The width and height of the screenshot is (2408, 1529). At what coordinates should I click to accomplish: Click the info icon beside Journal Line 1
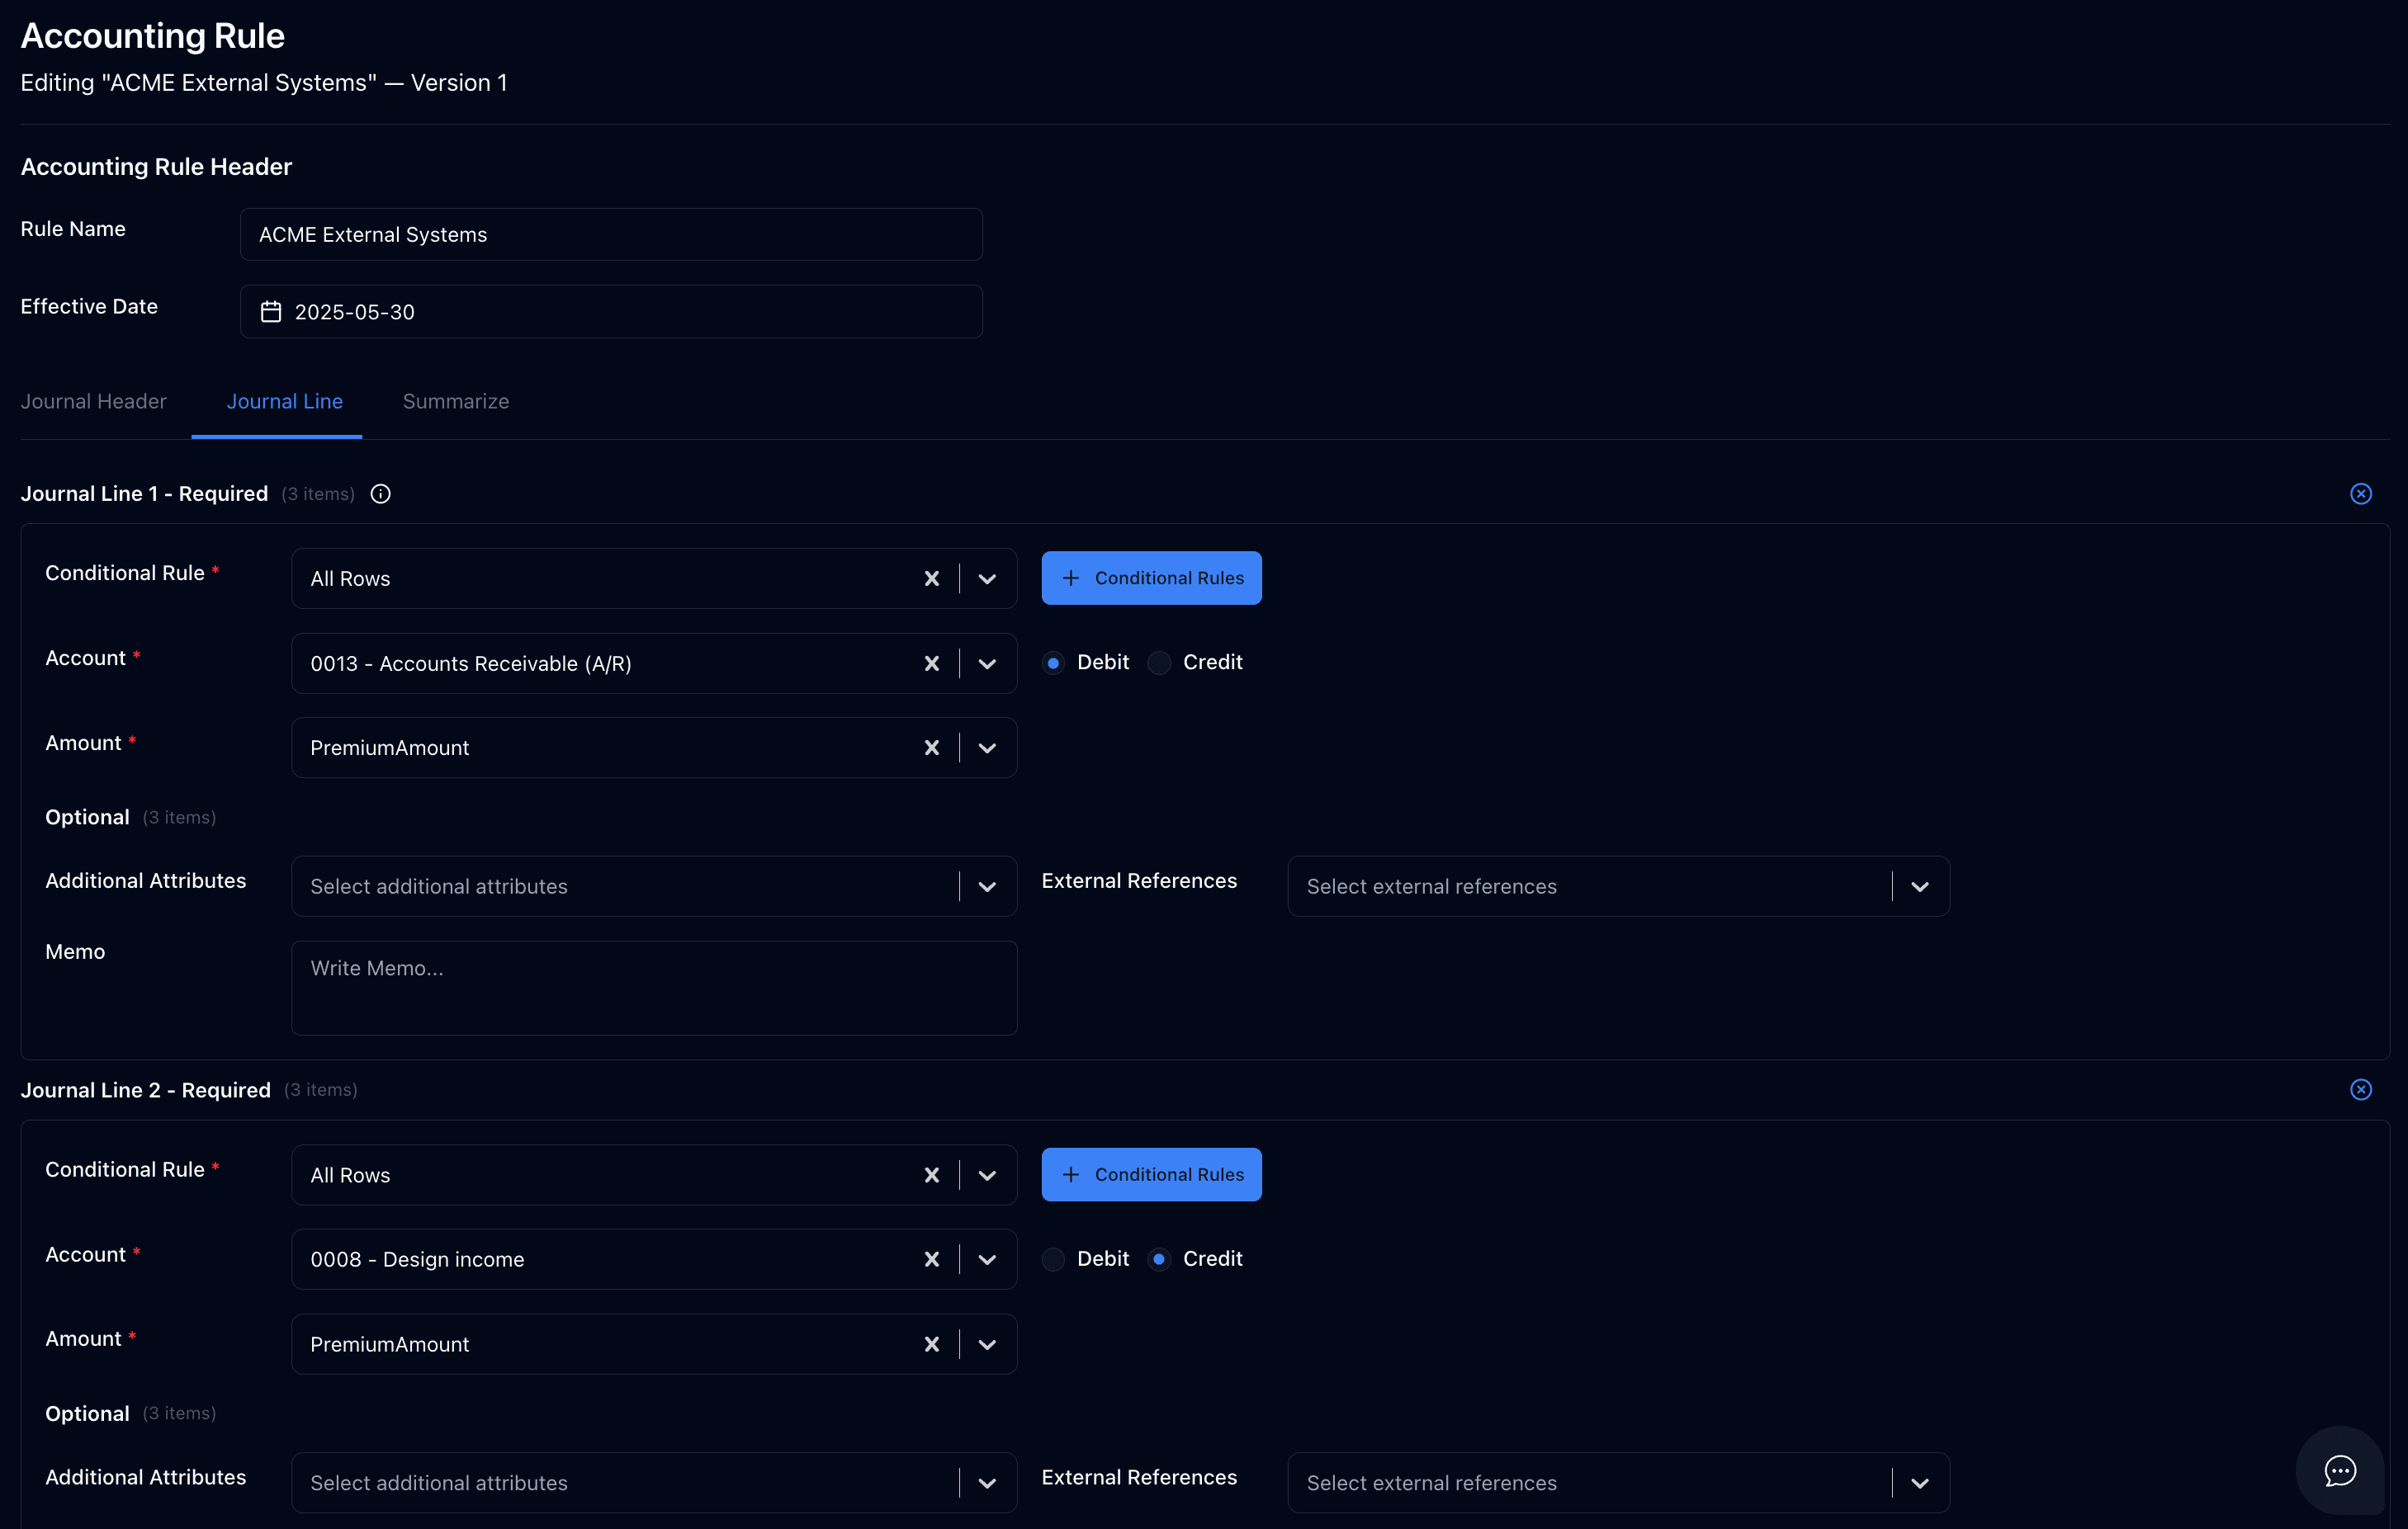point(380,493)
